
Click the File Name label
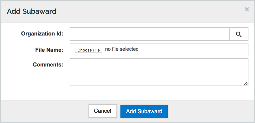tap(49, 50)
